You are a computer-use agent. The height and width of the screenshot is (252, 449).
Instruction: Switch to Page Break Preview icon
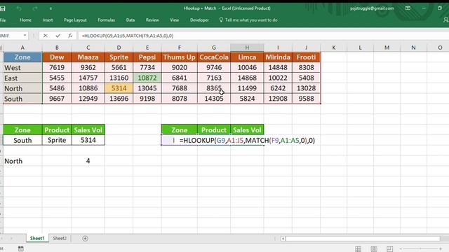coord(389,249)
